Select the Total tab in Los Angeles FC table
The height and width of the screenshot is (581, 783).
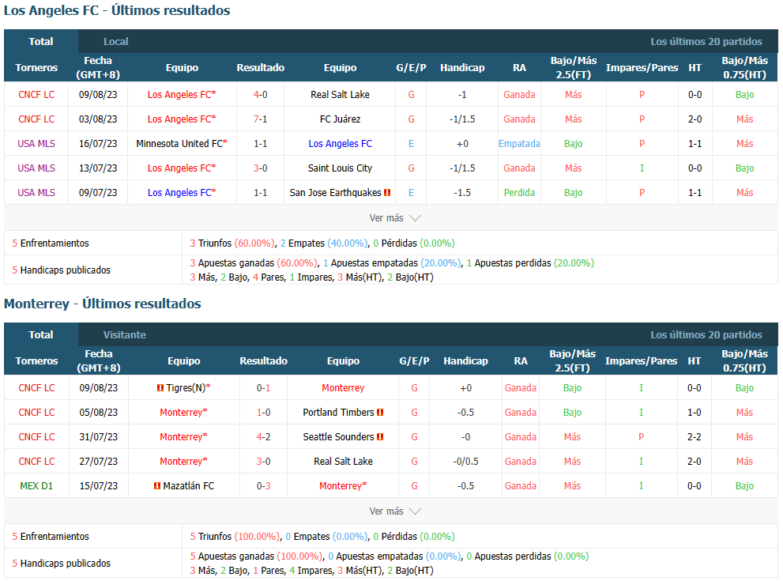[x=41, y=41]
